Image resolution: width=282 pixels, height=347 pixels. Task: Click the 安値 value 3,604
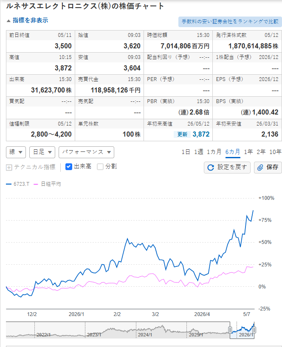coord(132,68)
